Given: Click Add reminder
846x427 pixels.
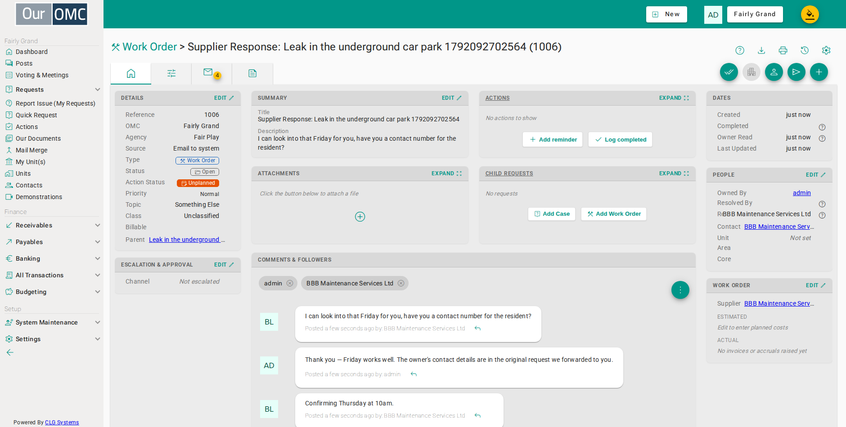Looking at the screenshot, I should click(x=553, y=139).
